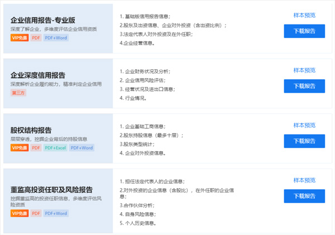Open 样本预览 for 股权结构报告
The width and height of the screenshot is (335, 235).
[304, 125]
